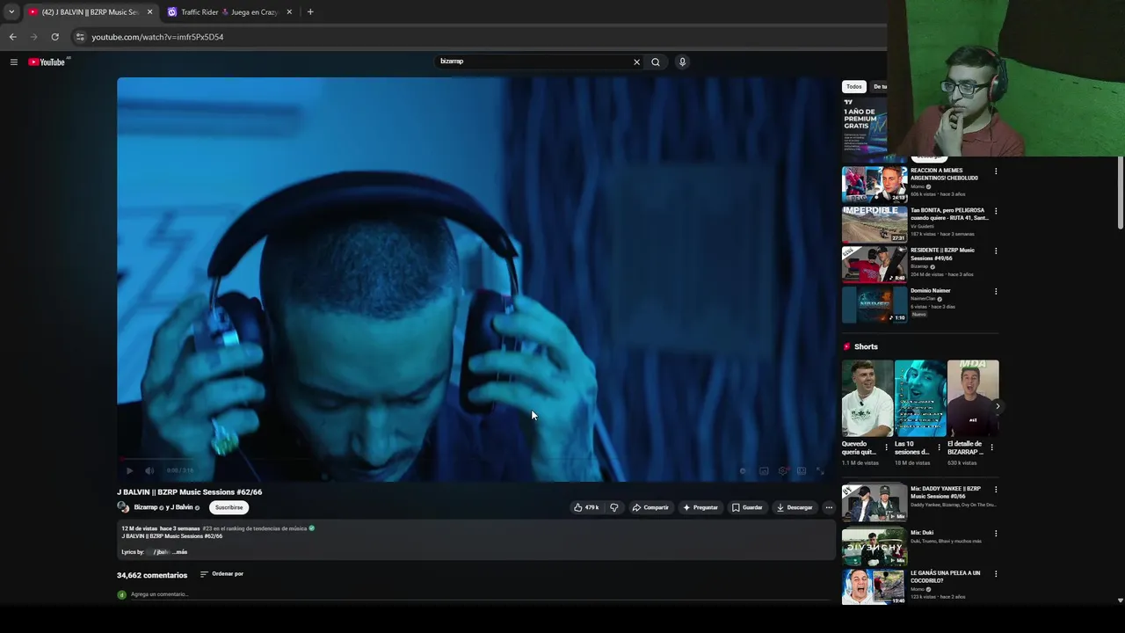Open options menu for Dominio Naimer
This screenshot has height=633, width=1125.
[x=996, y=291]
